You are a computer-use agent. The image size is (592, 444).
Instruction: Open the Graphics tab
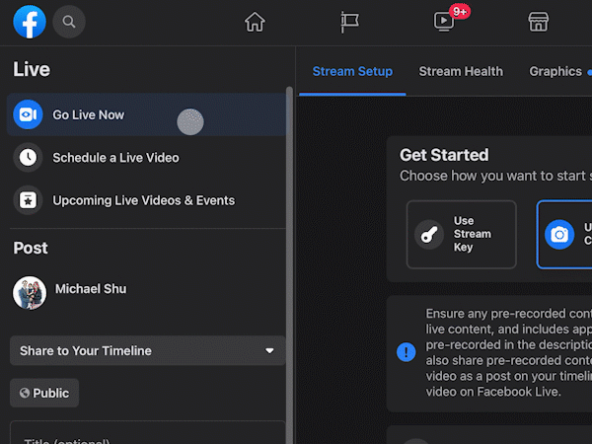(555, 71)
